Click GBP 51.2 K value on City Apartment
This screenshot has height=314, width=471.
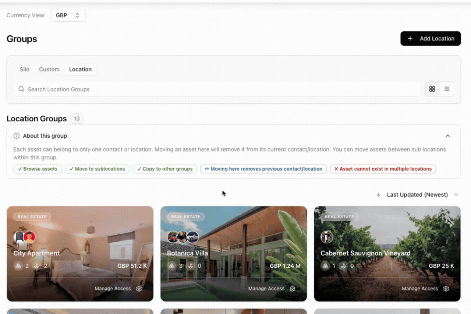coord(132,266)
